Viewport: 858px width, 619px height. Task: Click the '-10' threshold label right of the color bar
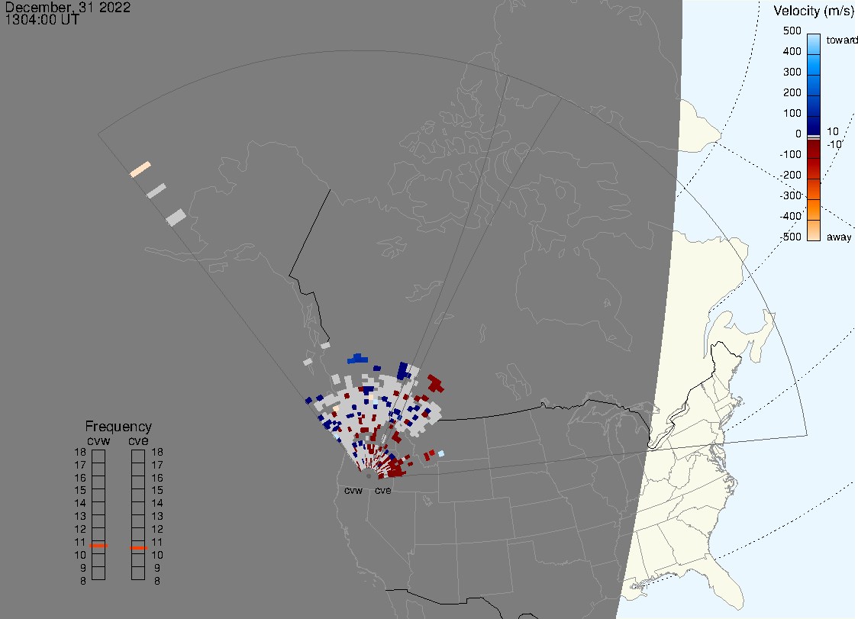834,144
